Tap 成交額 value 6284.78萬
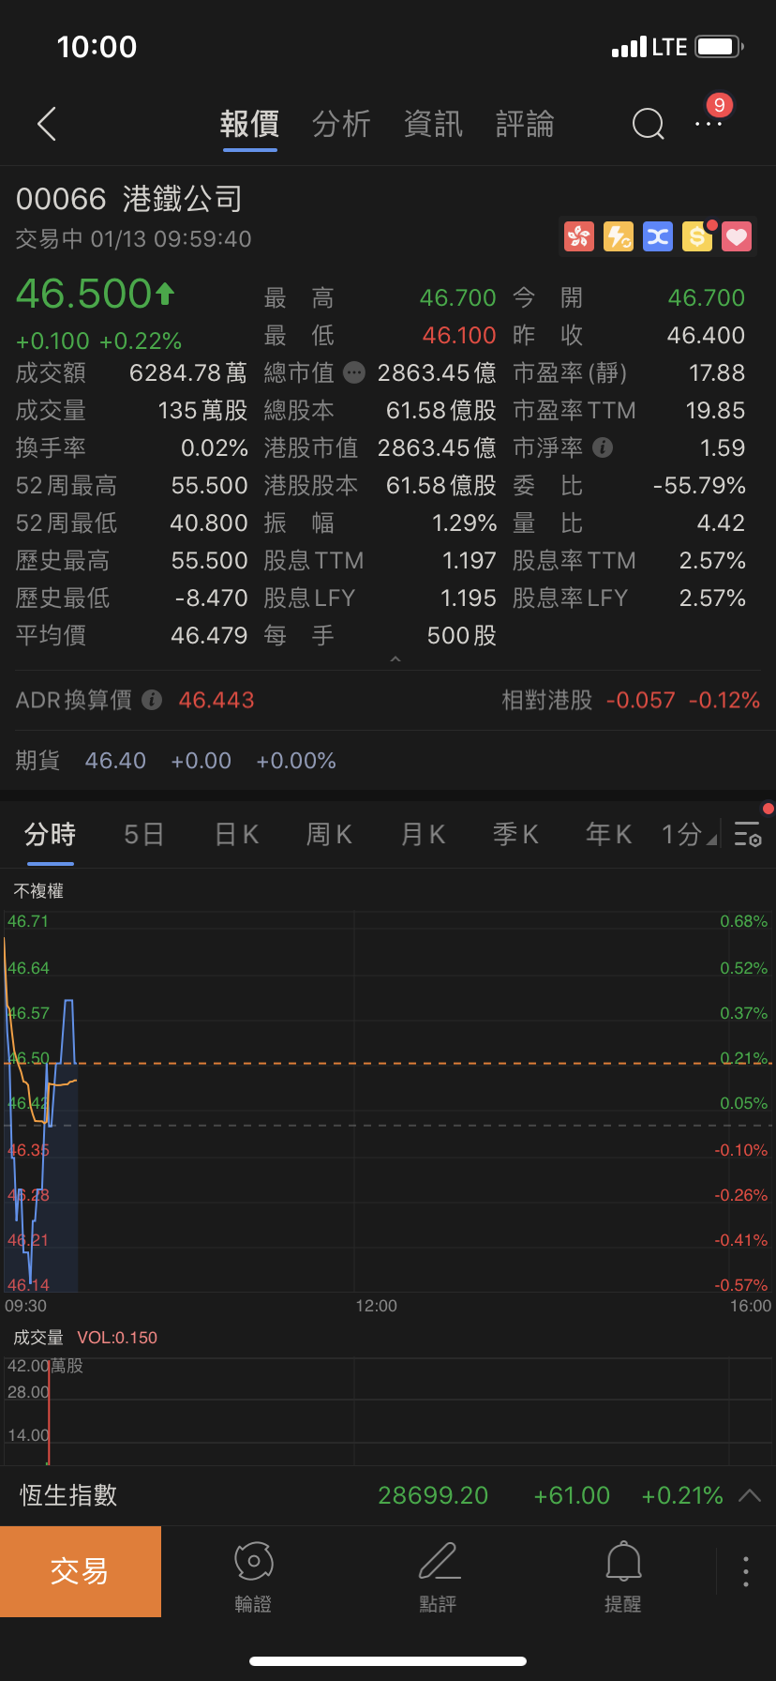Image resolution: width=776 pixels, height=1681 pixels. (188, 372)
